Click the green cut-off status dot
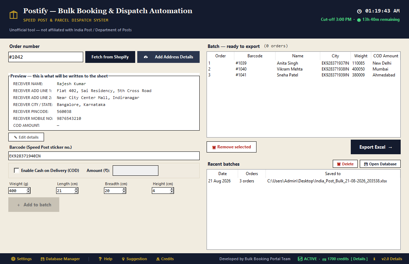 click(x=359, y=20)
